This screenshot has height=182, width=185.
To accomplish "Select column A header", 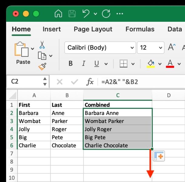I will coord(34,95).
